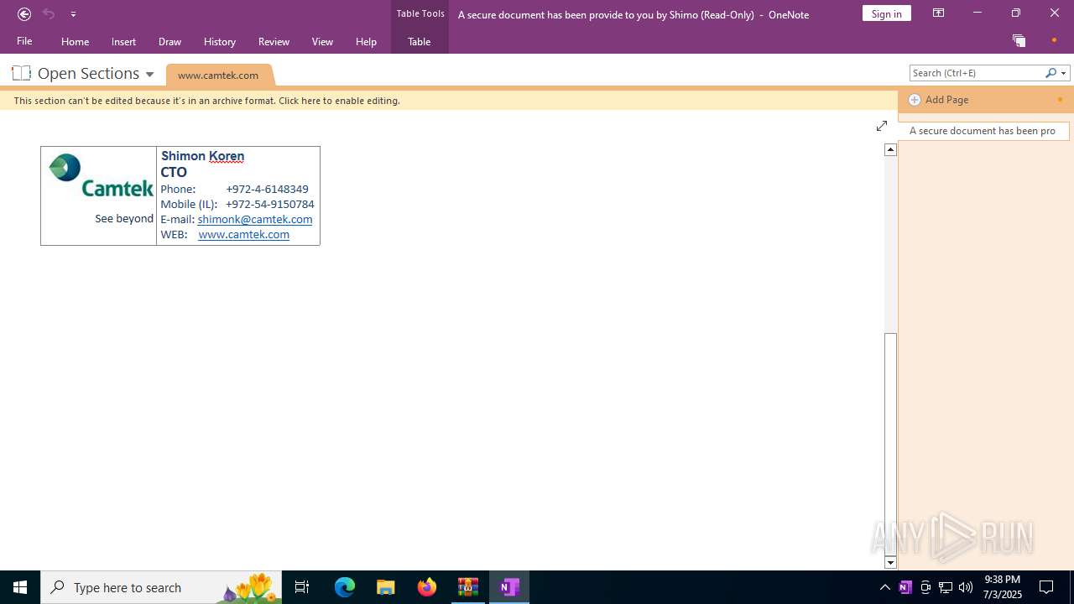The width and height of the screenshot is (1074, 604).
Task: Open WinRAR from the taskbar
Action: pyautogui.click(x=468, y=587)
